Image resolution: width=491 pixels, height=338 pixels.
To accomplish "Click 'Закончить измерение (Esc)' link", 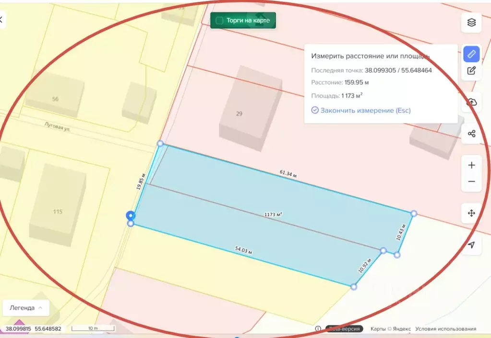I will pyautogui.click(x=365, y=110).
